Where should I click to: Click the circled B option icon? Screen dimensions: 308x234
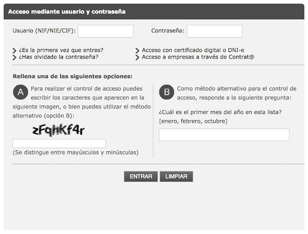point(167,91)
